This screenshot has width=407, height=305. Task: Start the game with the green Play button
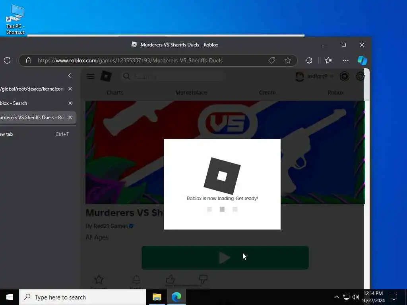[225, 257]
